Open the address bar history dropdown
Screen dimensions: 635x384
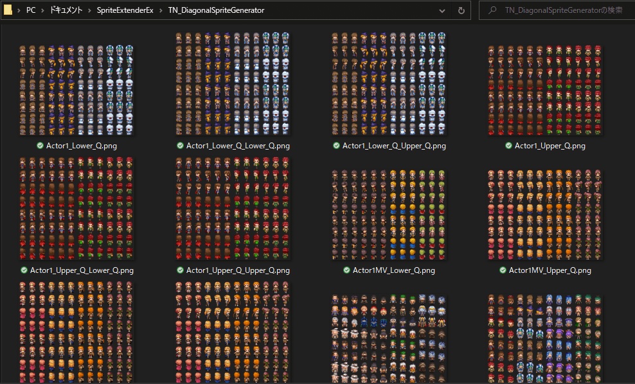click(442, 10)
